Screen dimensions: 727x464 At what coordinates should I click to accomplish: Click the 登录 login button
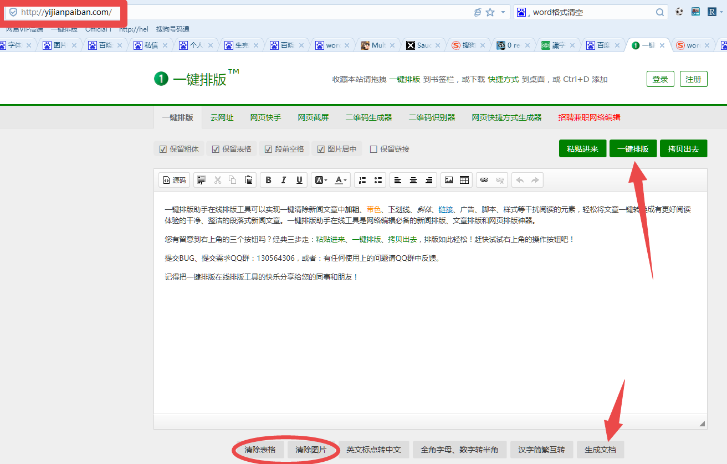[660, 79]
